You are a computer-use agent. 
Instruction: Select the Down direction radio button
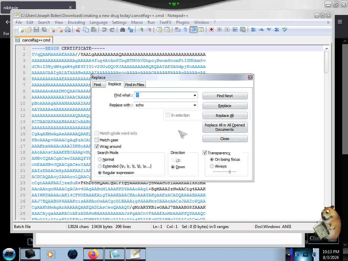pyautogui.click(x=173, y=167)
